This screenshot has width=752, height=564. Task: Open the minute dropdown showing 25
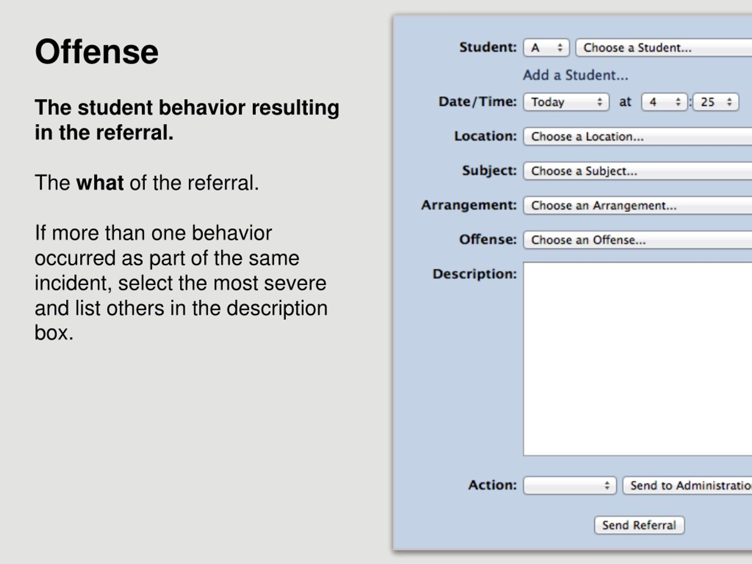pyautogui.click(x=716, y=102)
